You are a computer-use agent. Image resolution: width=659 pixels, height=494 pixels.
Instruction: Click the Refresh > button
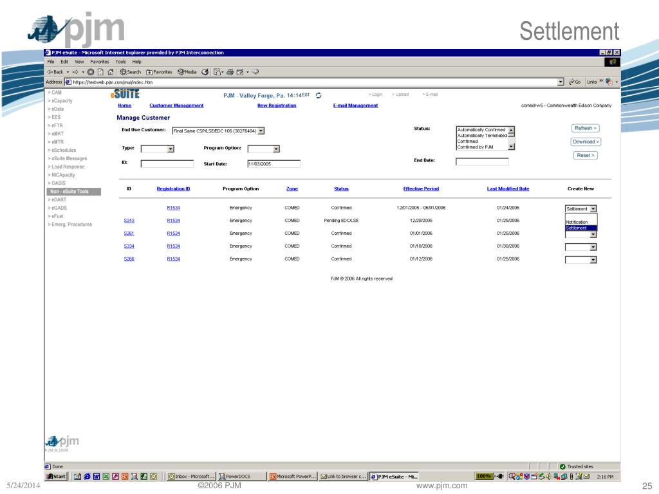(x=586, y=128)
